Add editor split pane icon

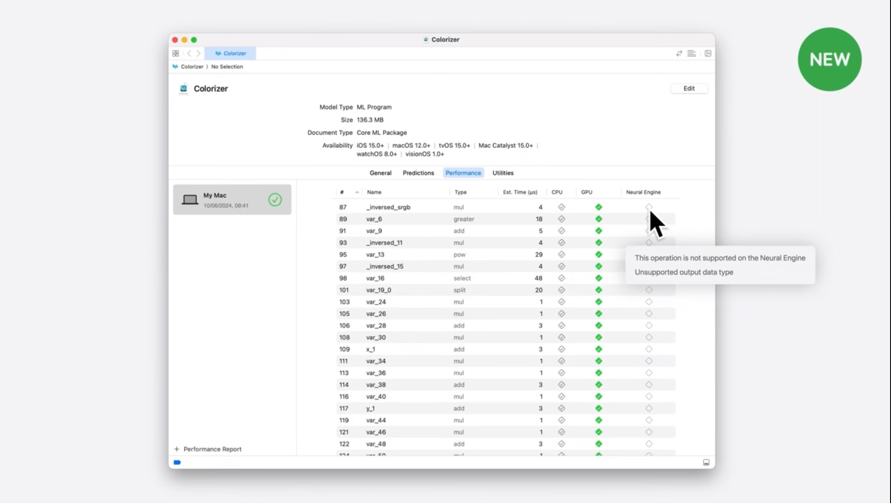point(708,53)
